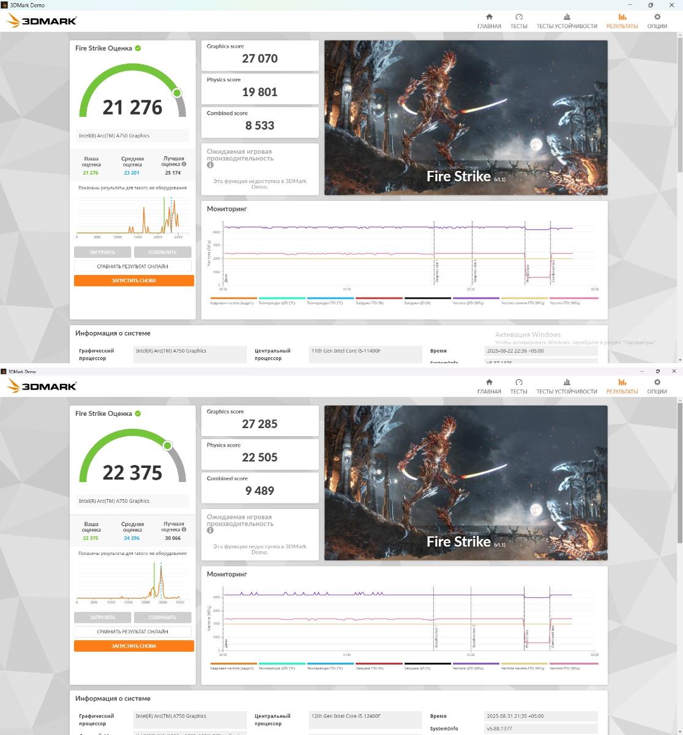Click 3DMark Demo title bar icon, upper window
683x735 pixels.
point(5,5)
